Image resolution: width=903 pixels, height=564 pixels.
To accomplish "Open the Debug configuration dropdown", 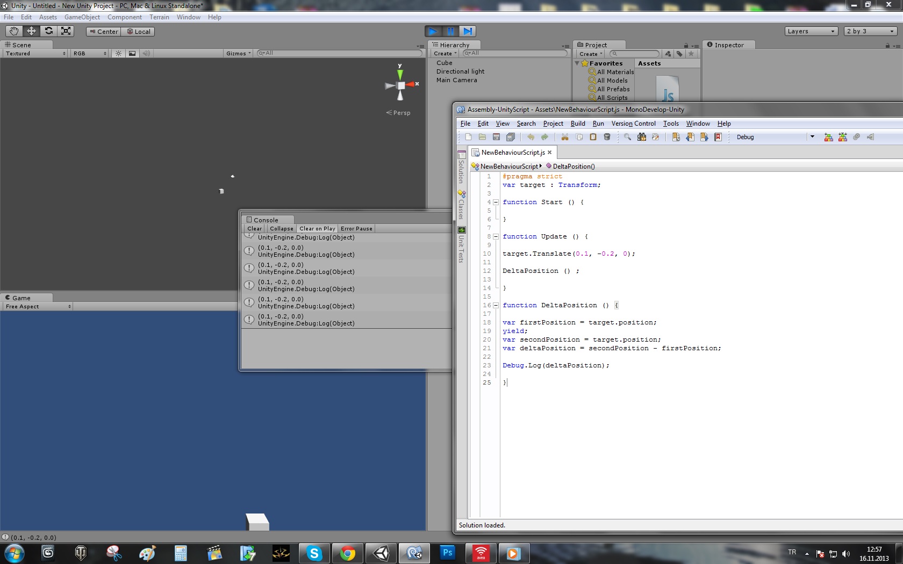I will coord(812,137).
